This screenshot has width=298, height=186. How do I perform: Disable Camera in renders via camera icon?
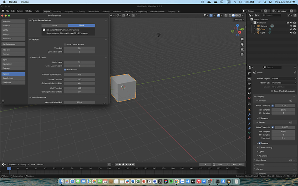point(295,26)
